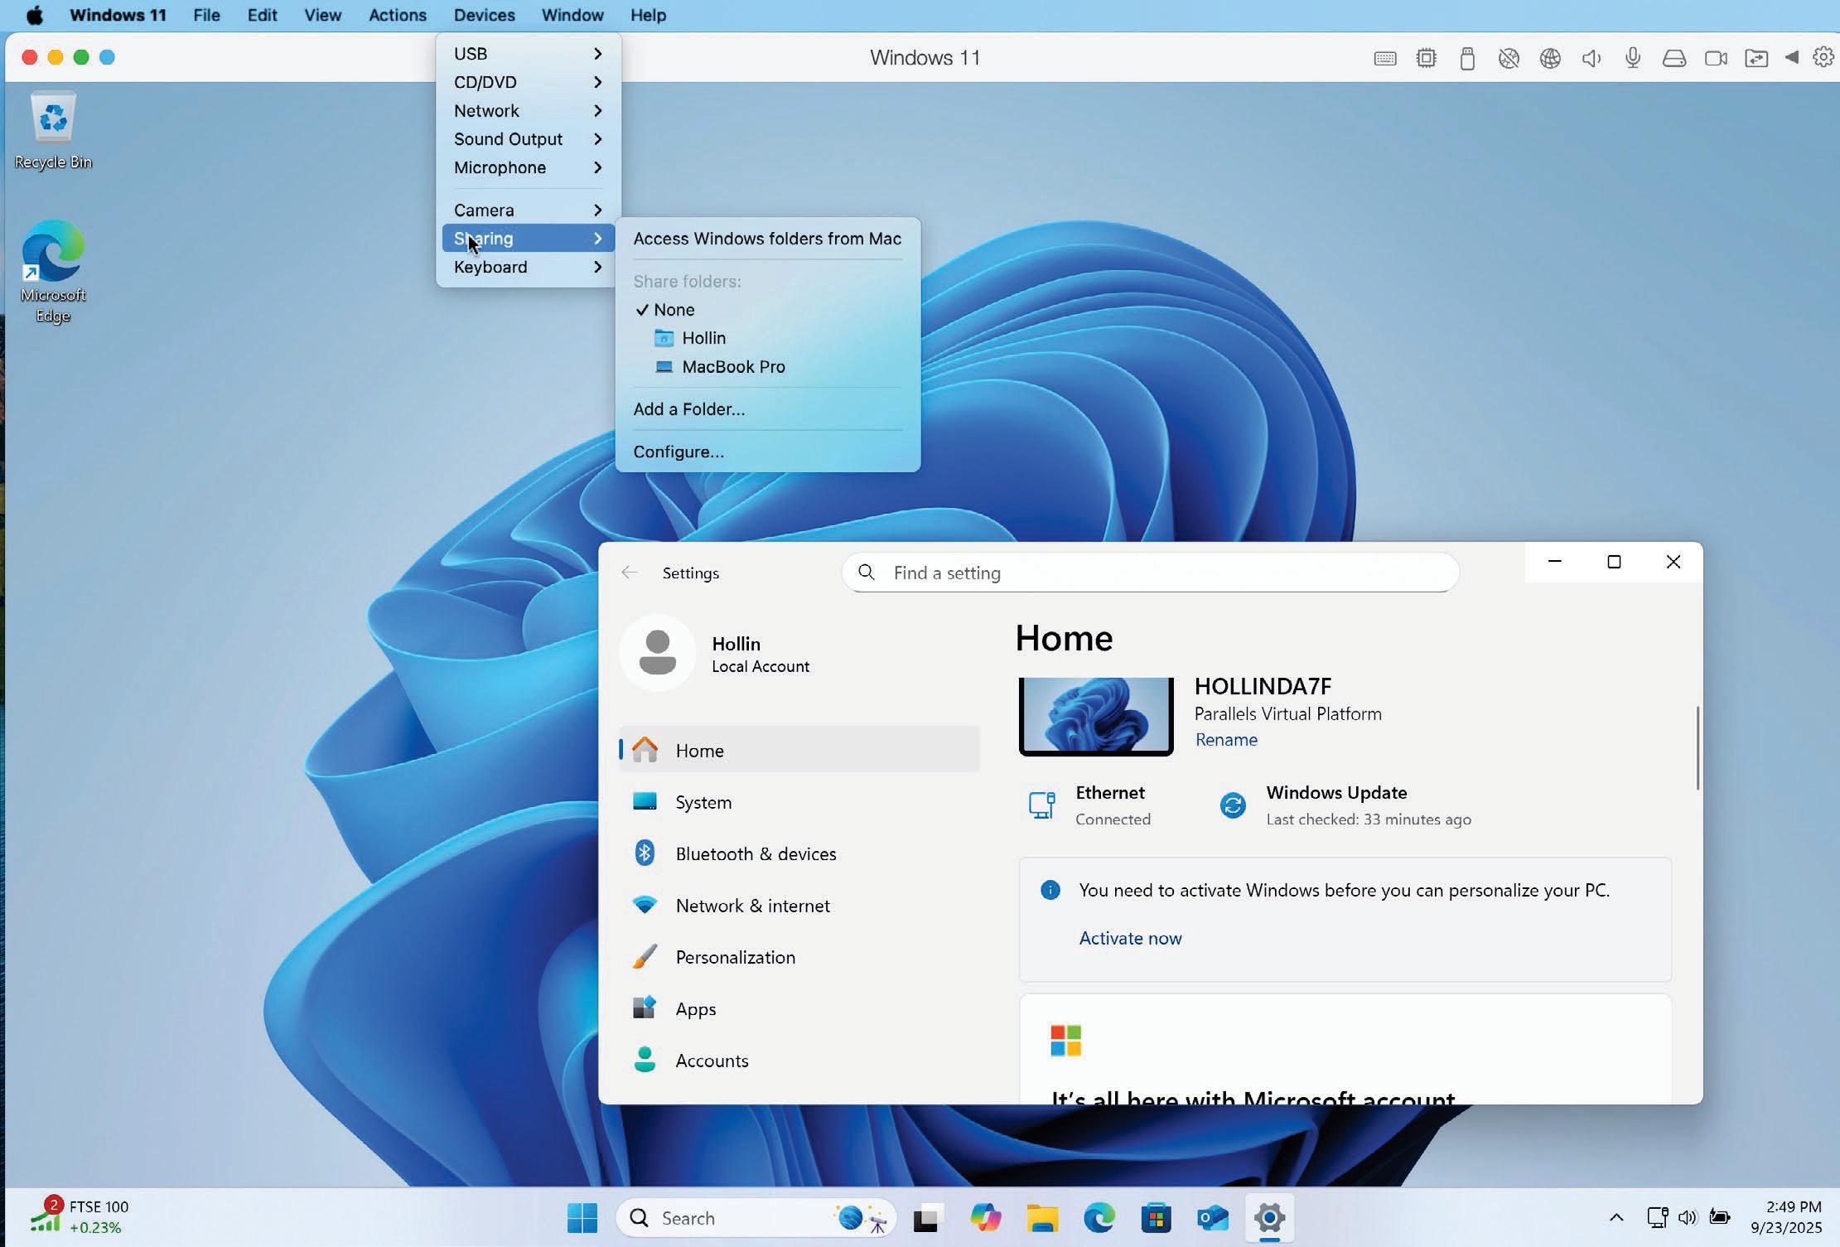This screenshot has height=1247, width=1840.
Task: Click the battery icon in system tray
Action: pyautogui.click(x=1720, y=1217)
